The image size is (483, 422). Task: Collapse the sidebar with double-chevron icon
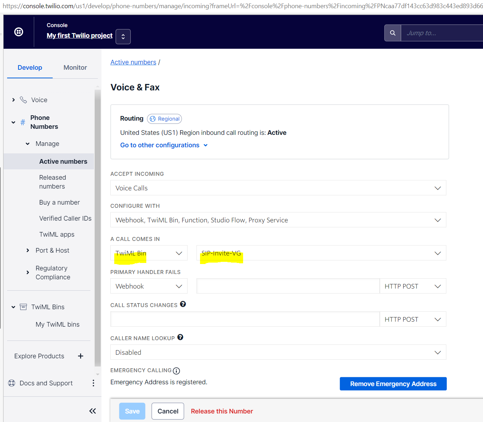tap(93, 411)
